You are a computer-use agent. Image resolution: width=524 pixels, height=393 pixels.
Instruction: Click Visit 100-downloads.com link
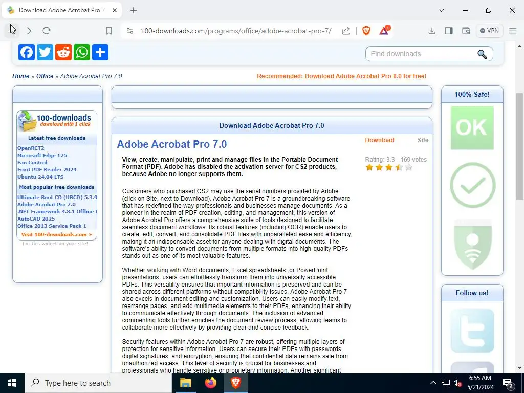(57, 234)
